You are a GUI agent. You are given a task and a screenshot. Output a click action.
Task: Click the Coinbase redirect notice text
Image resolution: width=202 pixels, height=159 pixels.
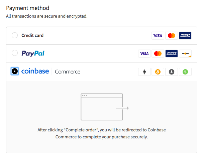(x=101, y=133)
